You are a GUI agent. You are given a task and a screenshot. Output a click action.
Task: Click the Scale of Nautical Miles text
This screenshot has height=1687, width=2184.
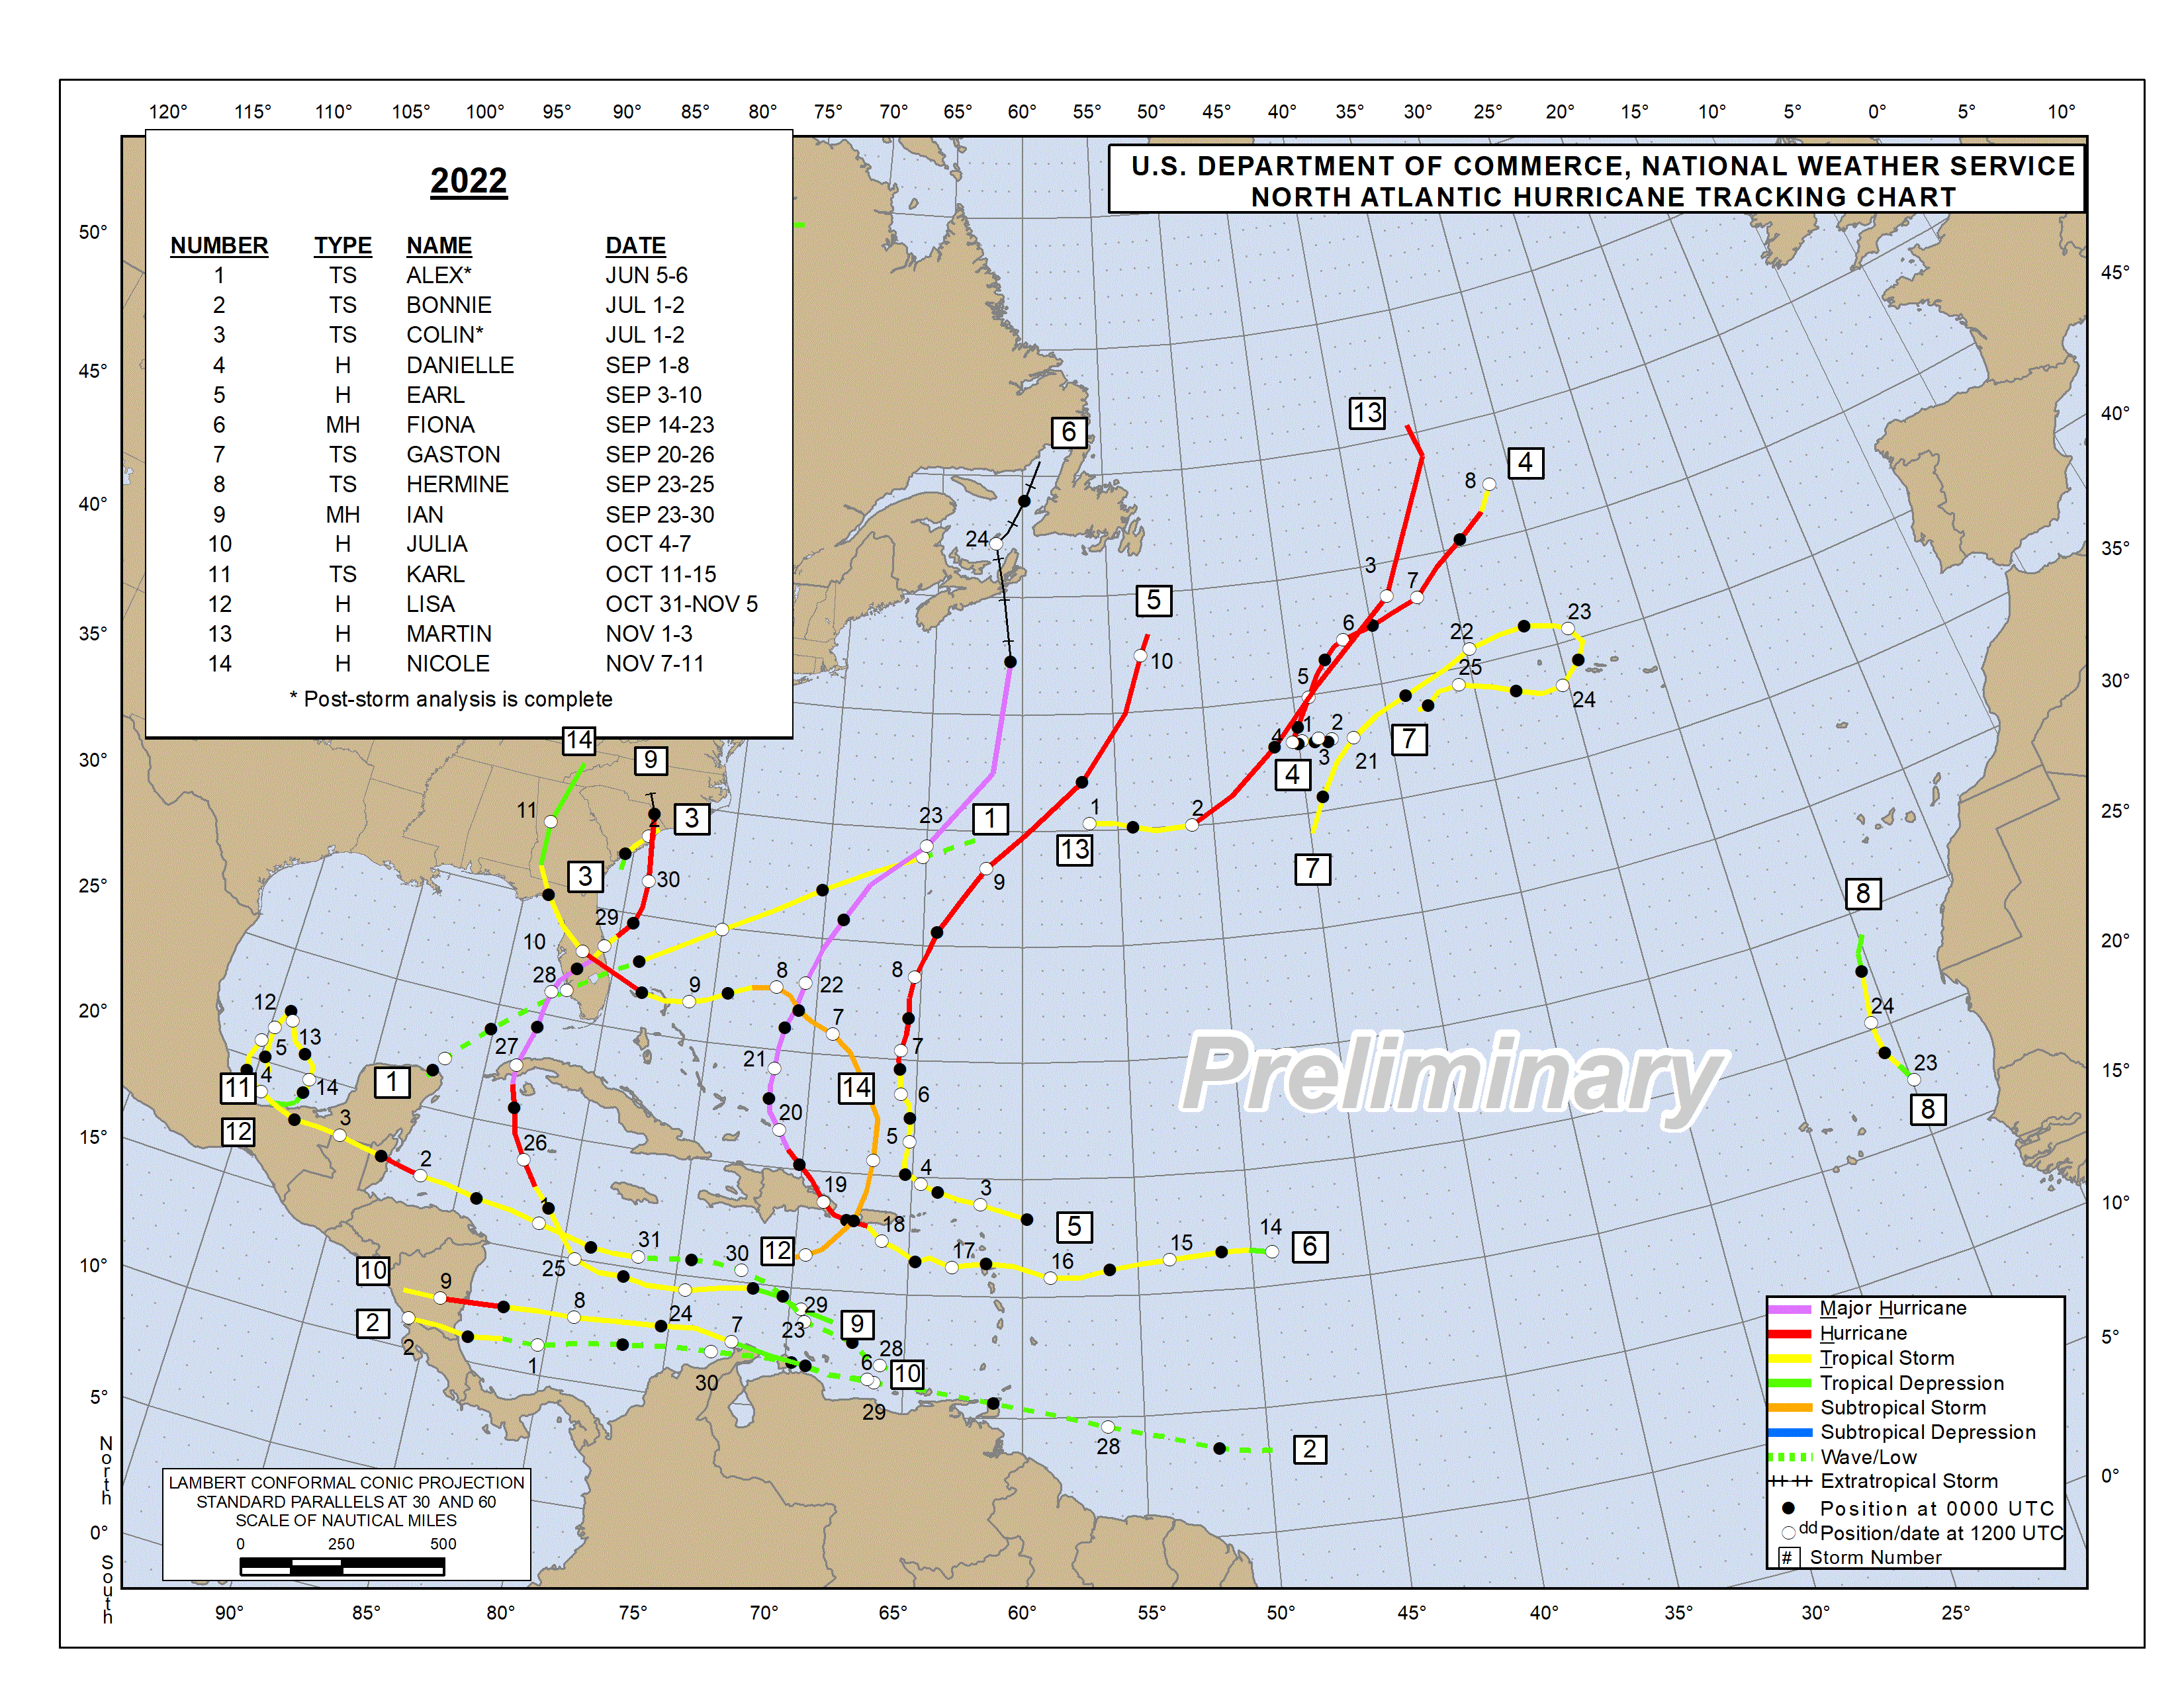346,1521
